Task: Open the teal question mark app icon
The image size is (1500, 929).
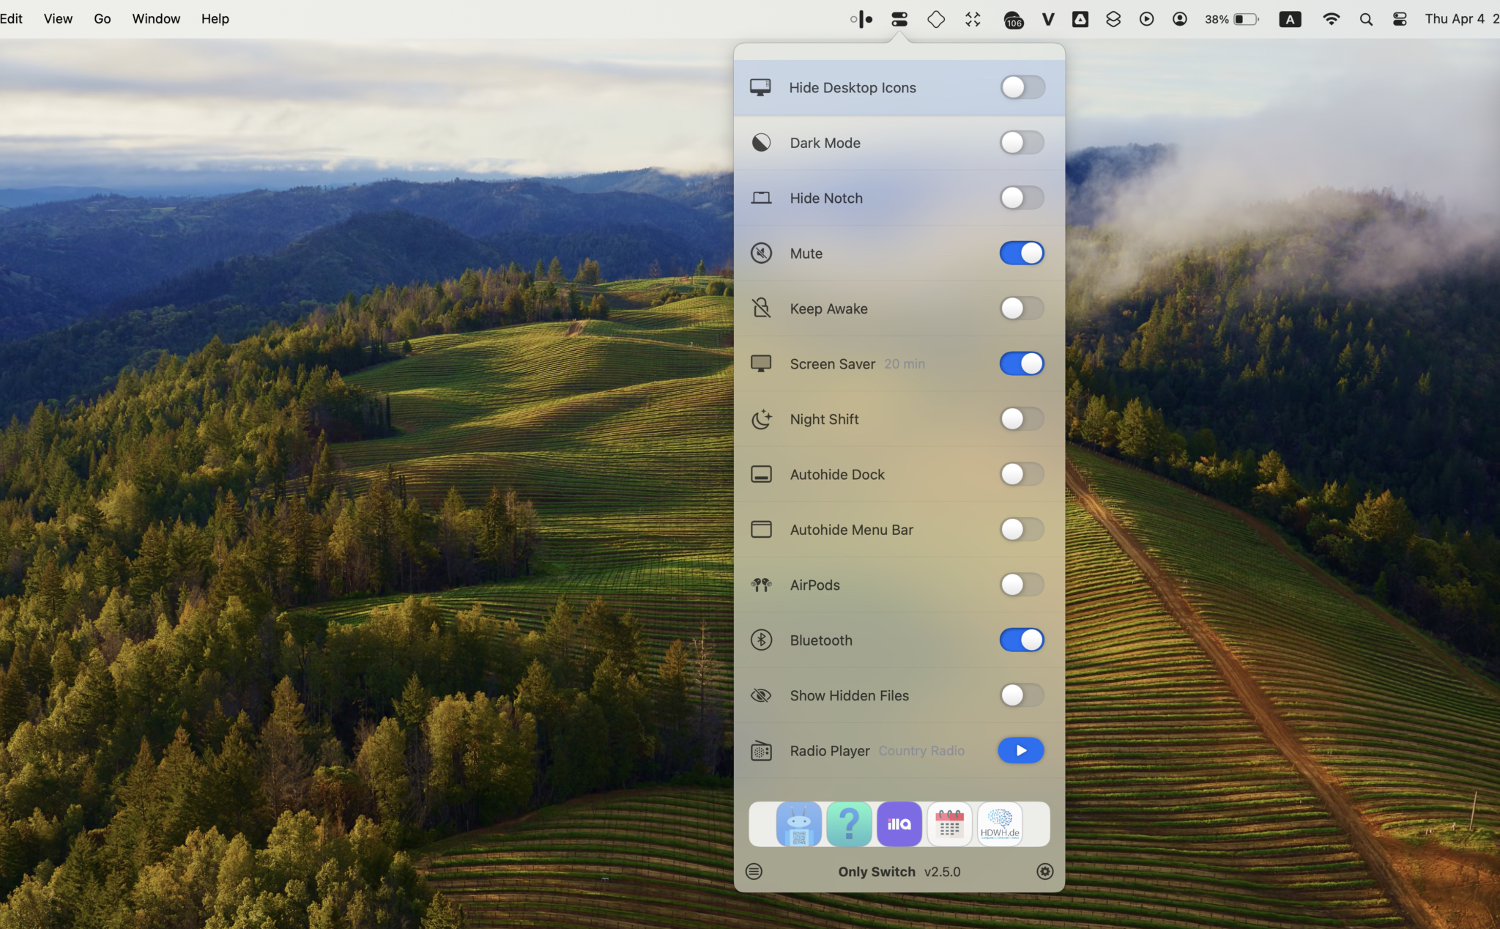Action: (x=849, y=824)
